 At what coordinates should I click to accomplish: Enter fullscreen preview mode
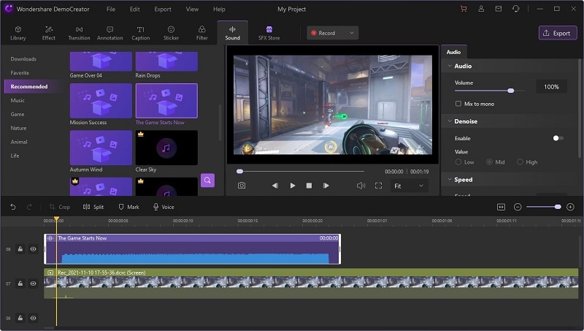(378, 186)
